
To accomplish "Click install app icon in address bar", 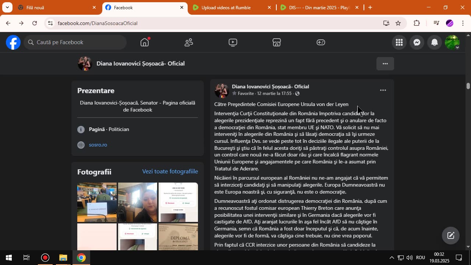I will click(386, 23).
